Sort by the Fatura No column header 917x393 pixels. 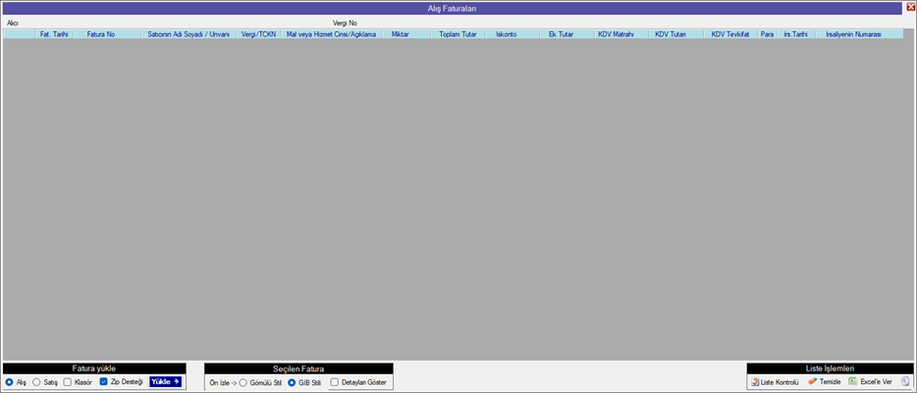click(x=101, y=34)
